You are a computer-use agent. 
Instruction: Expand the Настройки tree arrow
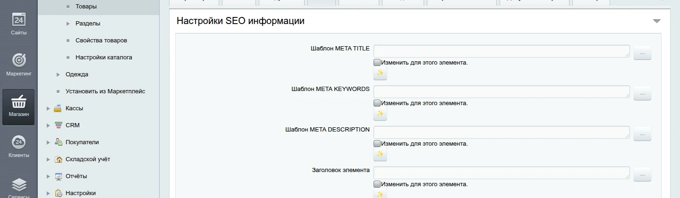point(48,193)
